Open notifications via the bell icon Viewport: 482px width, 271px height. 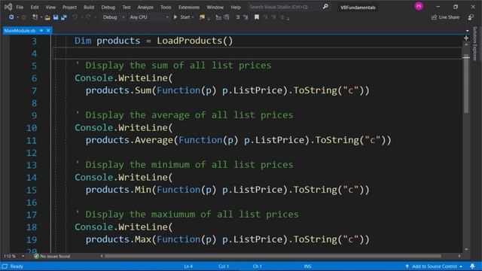(472, 266)
